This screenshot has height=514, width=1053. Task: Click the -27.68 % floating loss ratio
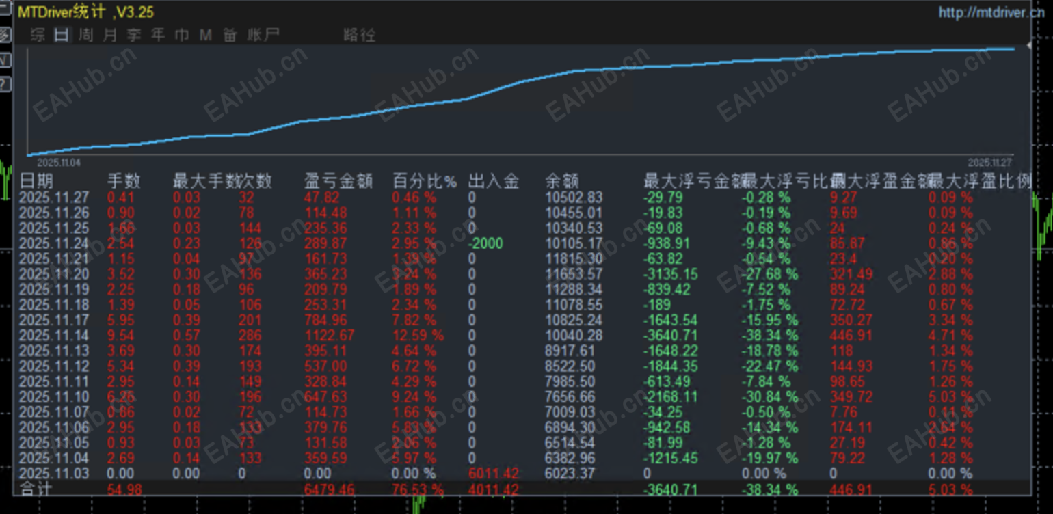(770, 274)
